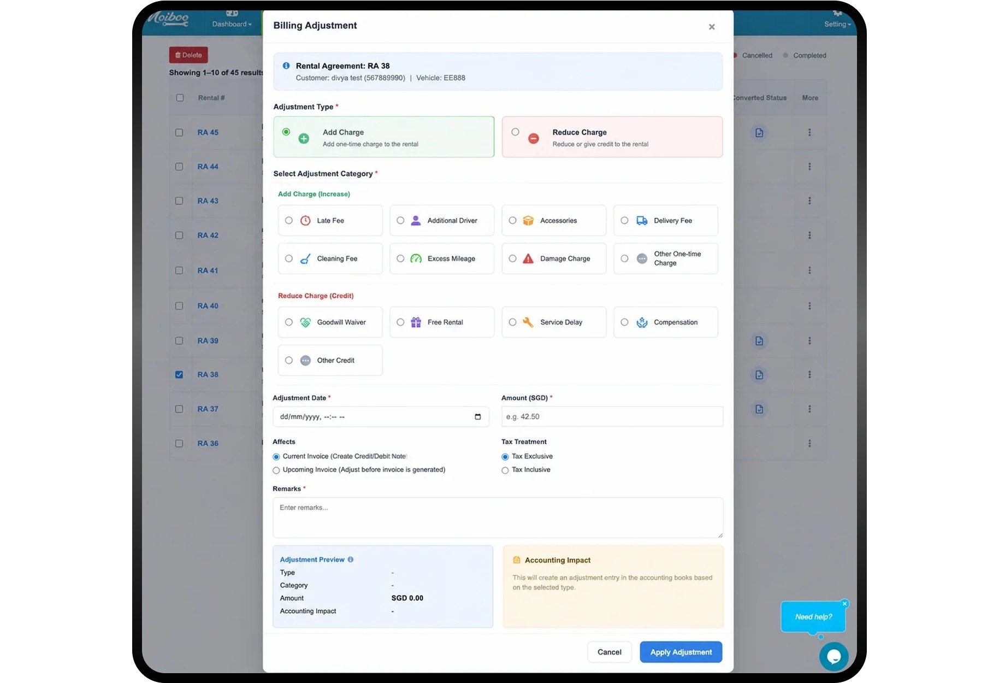
Task: Click the Rental Agreement info icon
Action: [x=286, y=66]
